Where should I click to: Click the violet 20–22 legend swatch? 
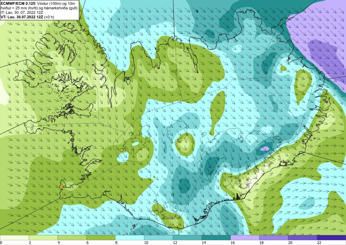pos(302,238)
